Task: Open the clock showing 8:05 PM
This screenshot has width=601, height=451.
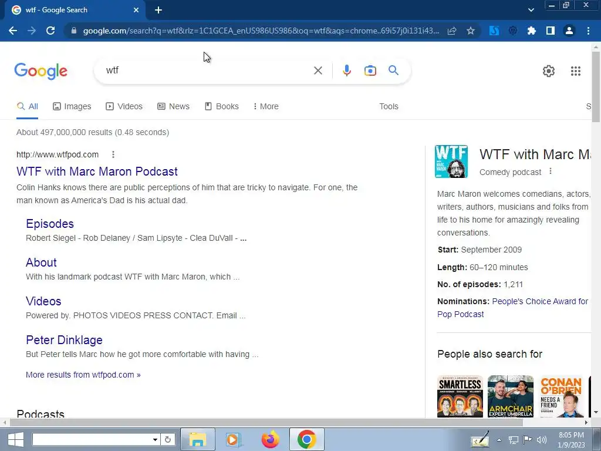Action: click(571, 440)
